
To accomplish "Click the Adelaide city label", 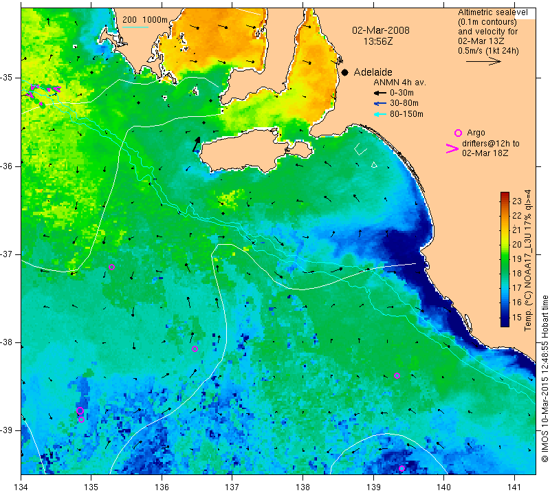I will pyautogui.click(x=373, y=72).
